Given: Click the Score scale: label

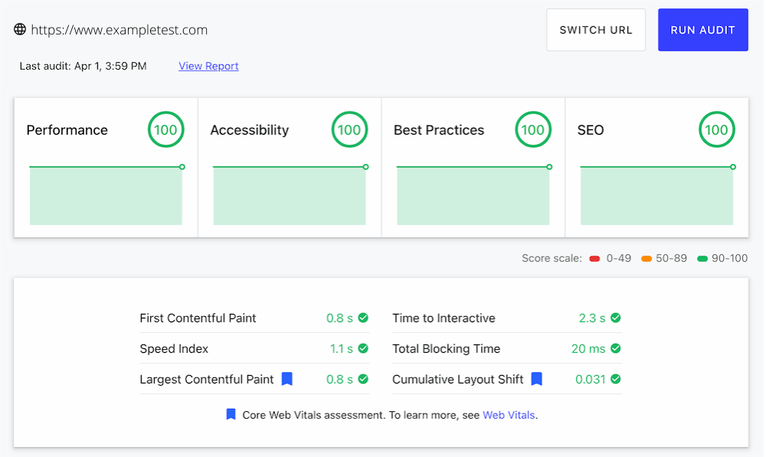Looking at the screenshot, I should click(x=552, y=258).
